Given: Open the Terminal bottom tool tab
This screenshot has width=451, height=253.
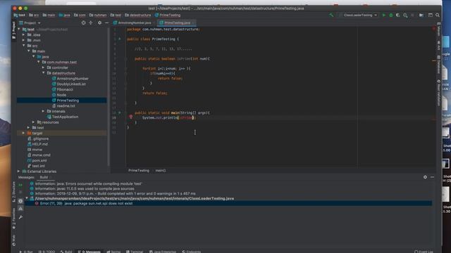Looking at the screenshot, I should 135,252.
